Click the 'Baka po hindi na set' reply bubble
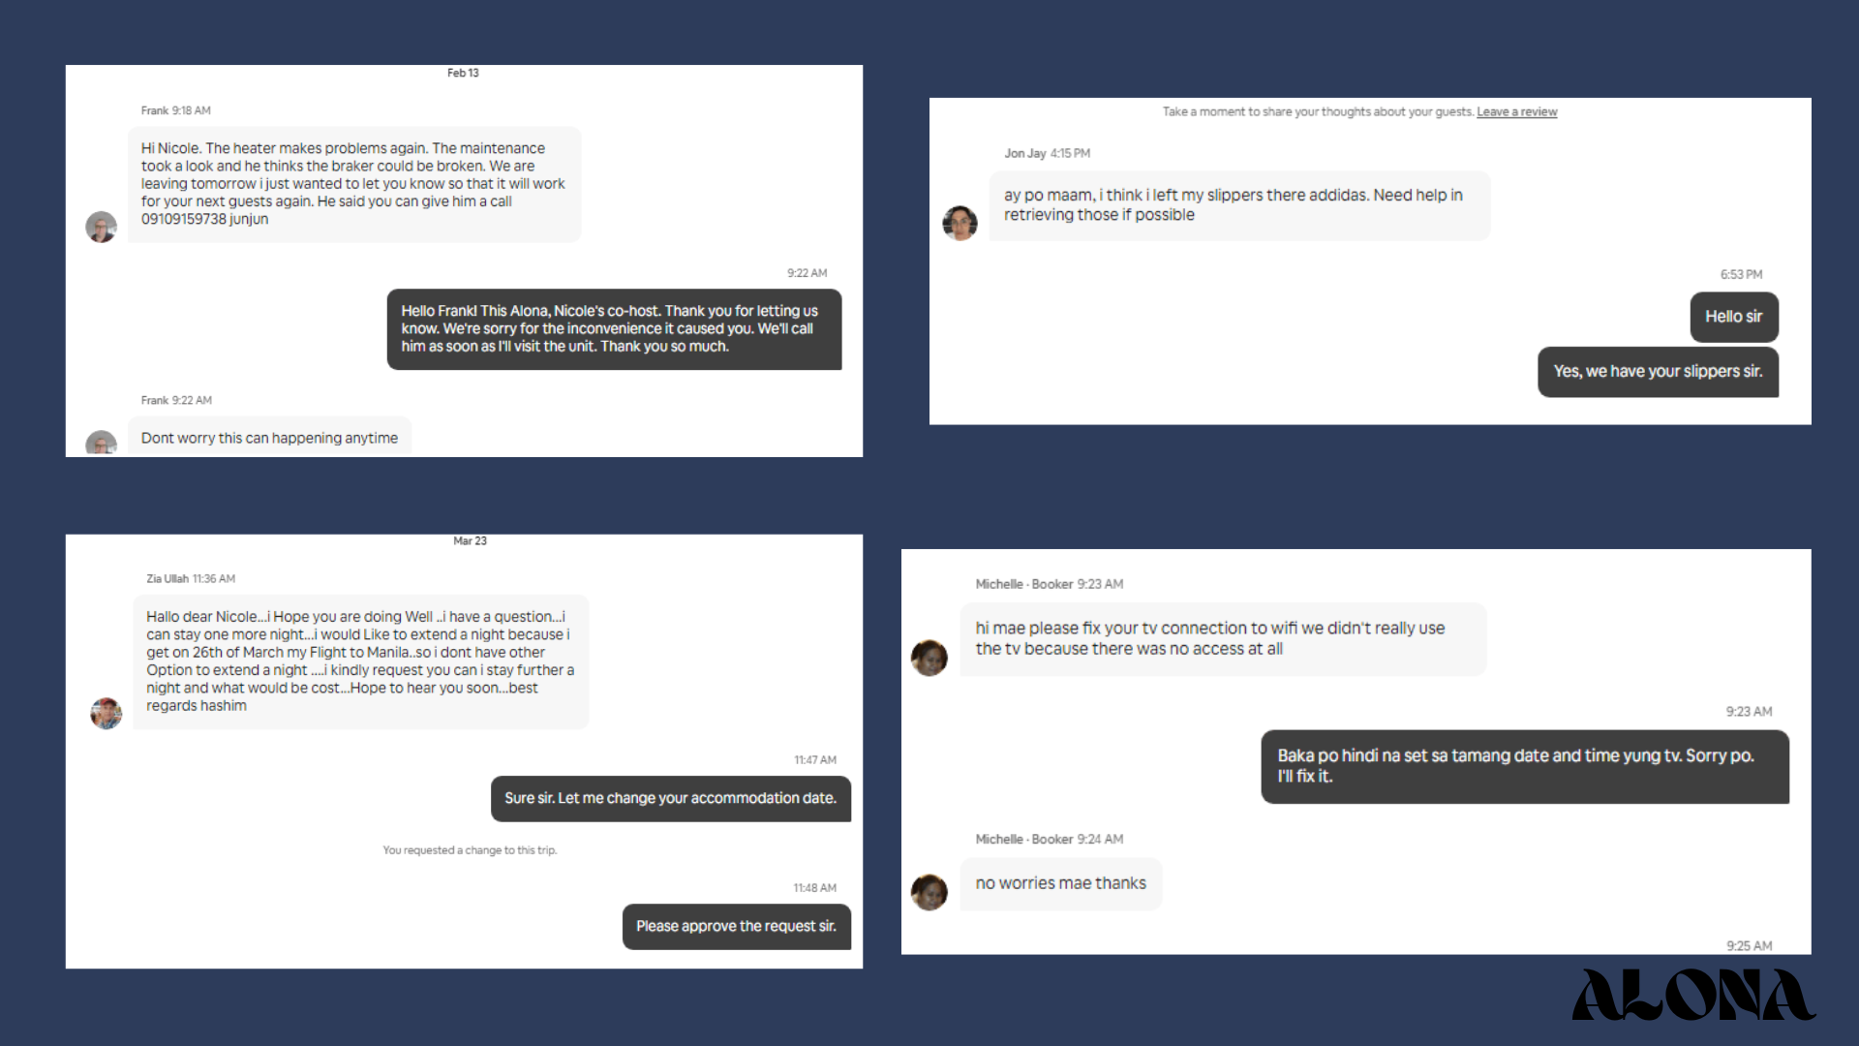 pos(1524,766)
